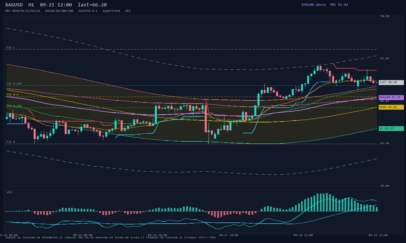This screenshot has width=406, height=243.
Task: Click the "MEAN 64.63" price tag
Action: [391, 107]
